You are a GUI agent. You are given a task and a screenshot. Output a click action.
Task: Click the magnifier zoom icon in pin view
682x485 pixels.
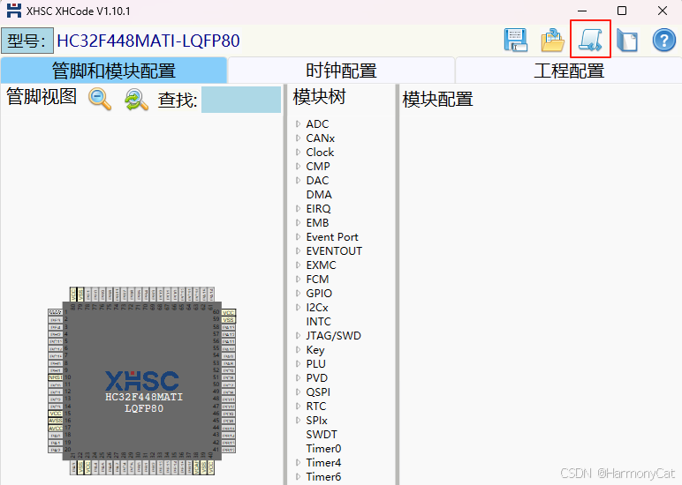(x=100, y=99)
